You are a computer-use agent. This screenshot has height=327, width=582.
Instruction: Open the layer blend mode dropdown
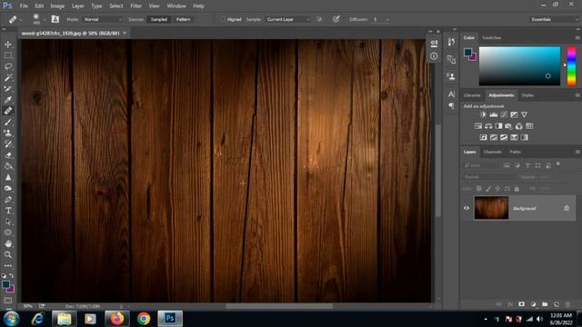489,177
